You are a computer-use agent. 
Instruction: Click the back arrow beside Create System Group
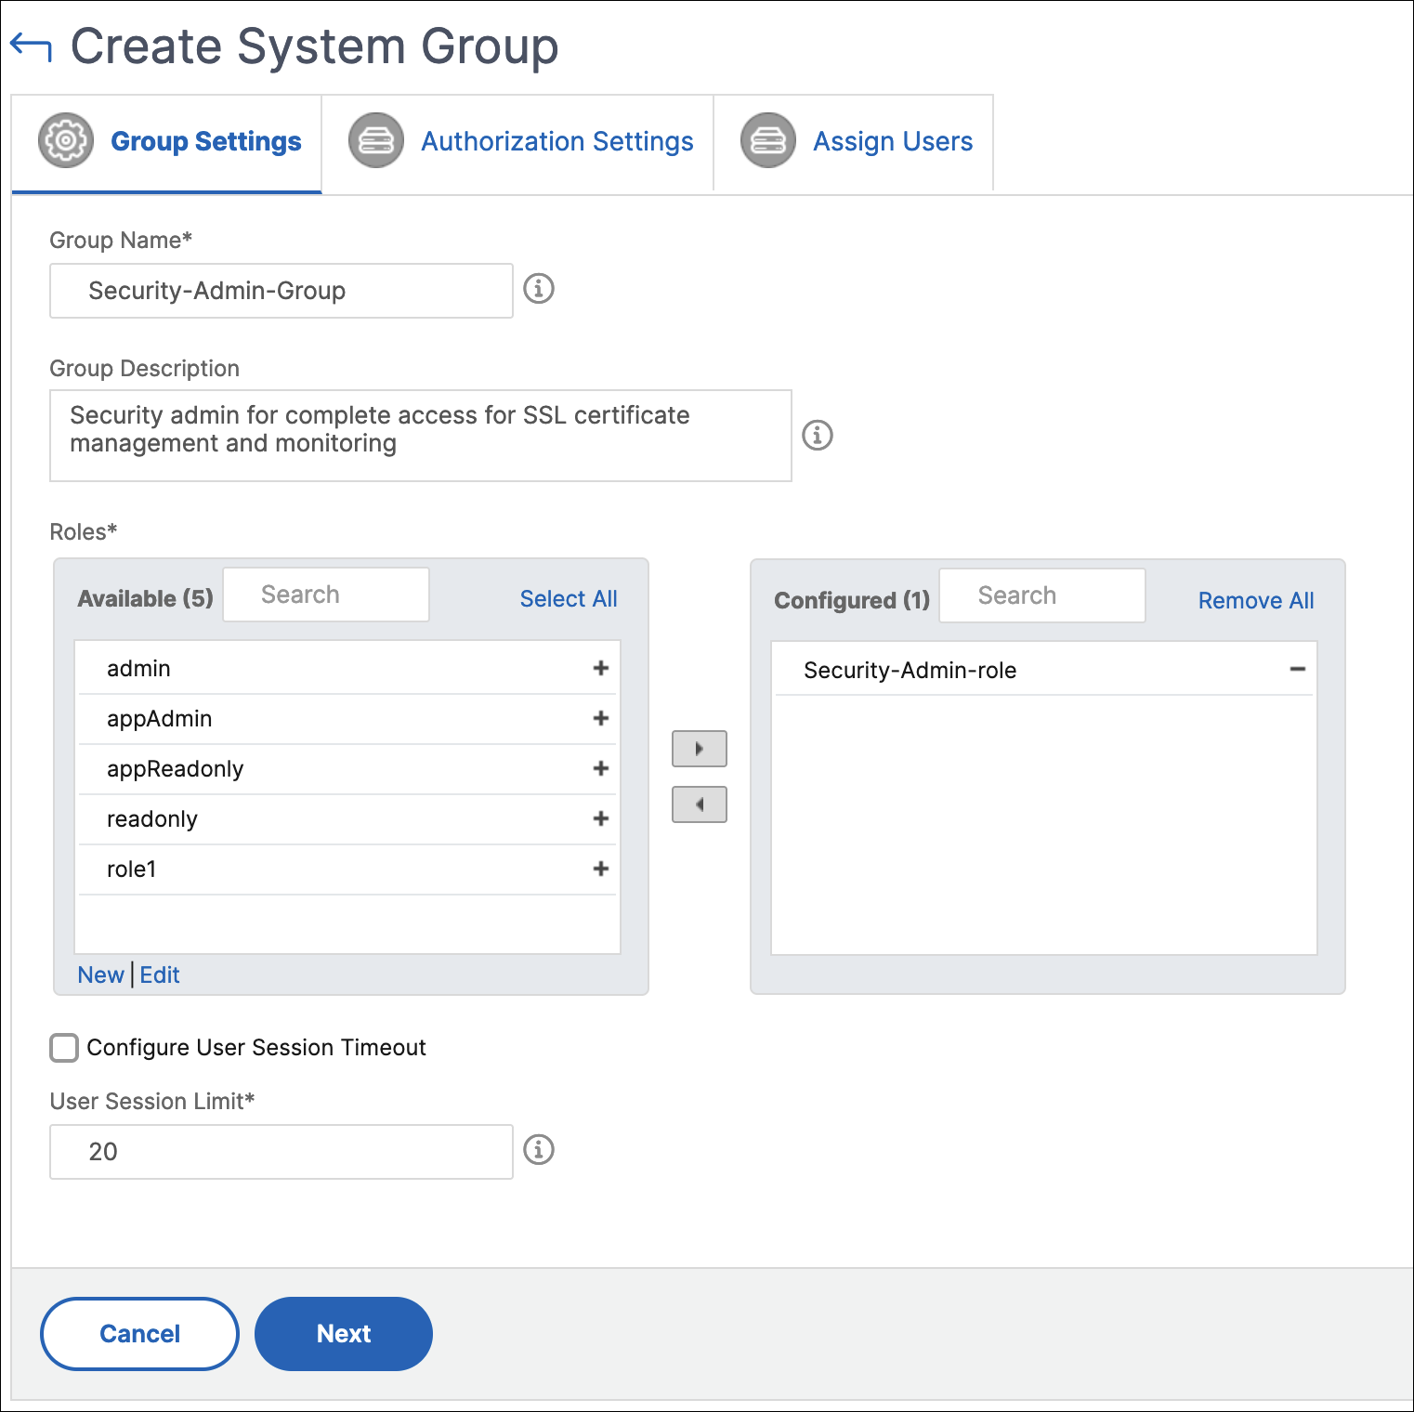pos(30,46)
